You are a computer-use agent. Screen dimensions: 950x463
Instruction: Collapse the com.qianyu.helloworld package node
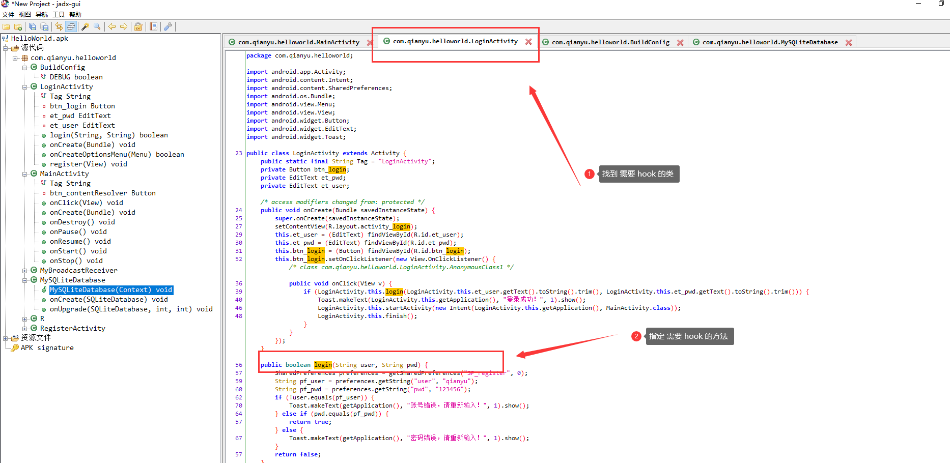coord(15,57)
